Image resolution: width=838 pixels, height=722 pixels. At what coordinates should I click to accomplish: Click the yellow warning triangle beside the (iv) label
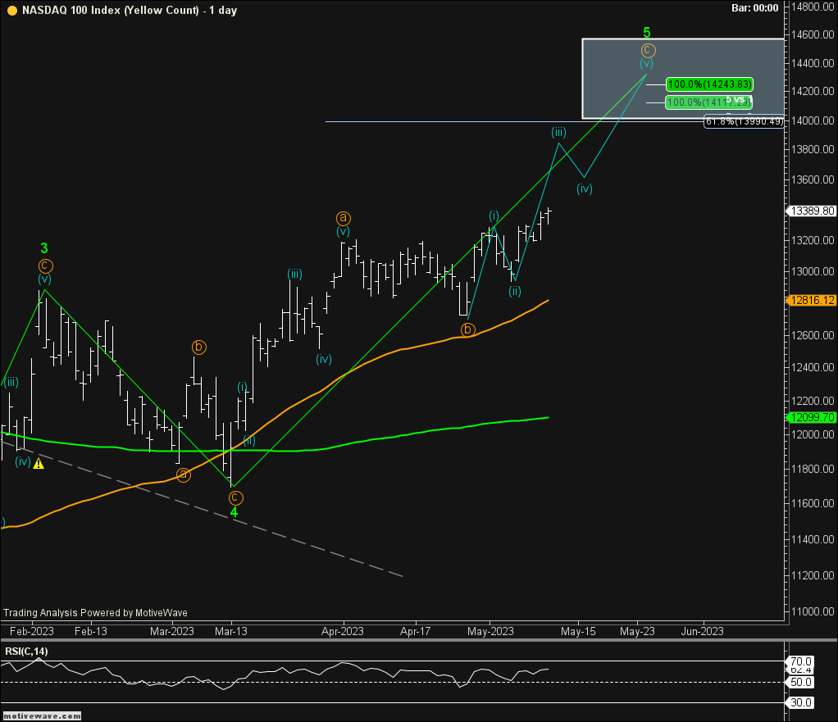(39, 464)
